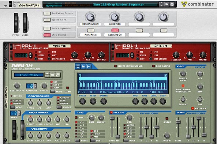This screenshot has height=144, width=217.
Task: Cycle the Legato/Retrig Mode button
Action: tap(12, 107)
